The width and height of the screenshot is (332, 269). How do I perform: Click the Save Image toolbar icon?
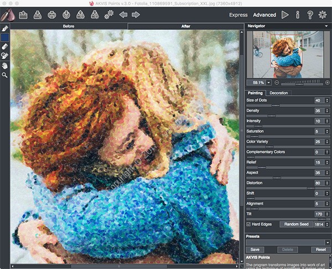[x=38, y=15]
